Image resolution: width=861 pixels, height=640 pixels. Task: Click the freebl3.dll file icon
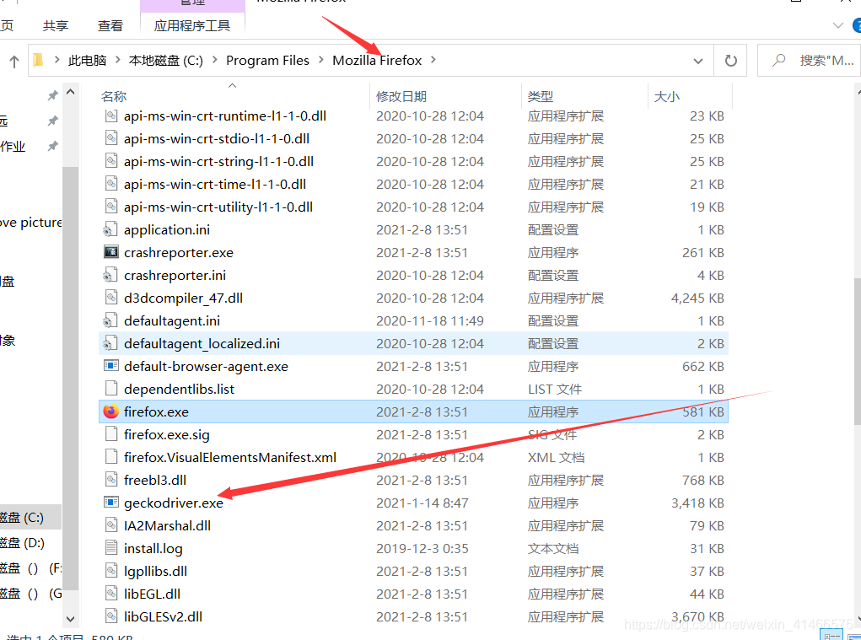click(111, 480)
